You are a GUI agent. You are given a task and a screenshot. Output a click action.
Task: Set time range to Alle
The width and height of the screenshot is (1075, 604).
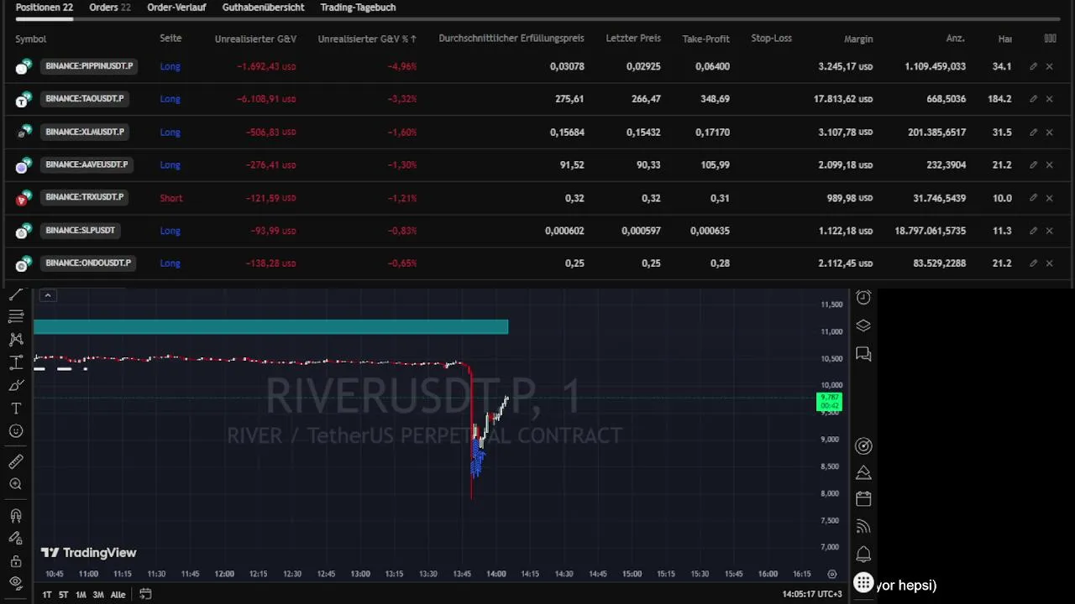pyautogui.click(x=118, y=595)
